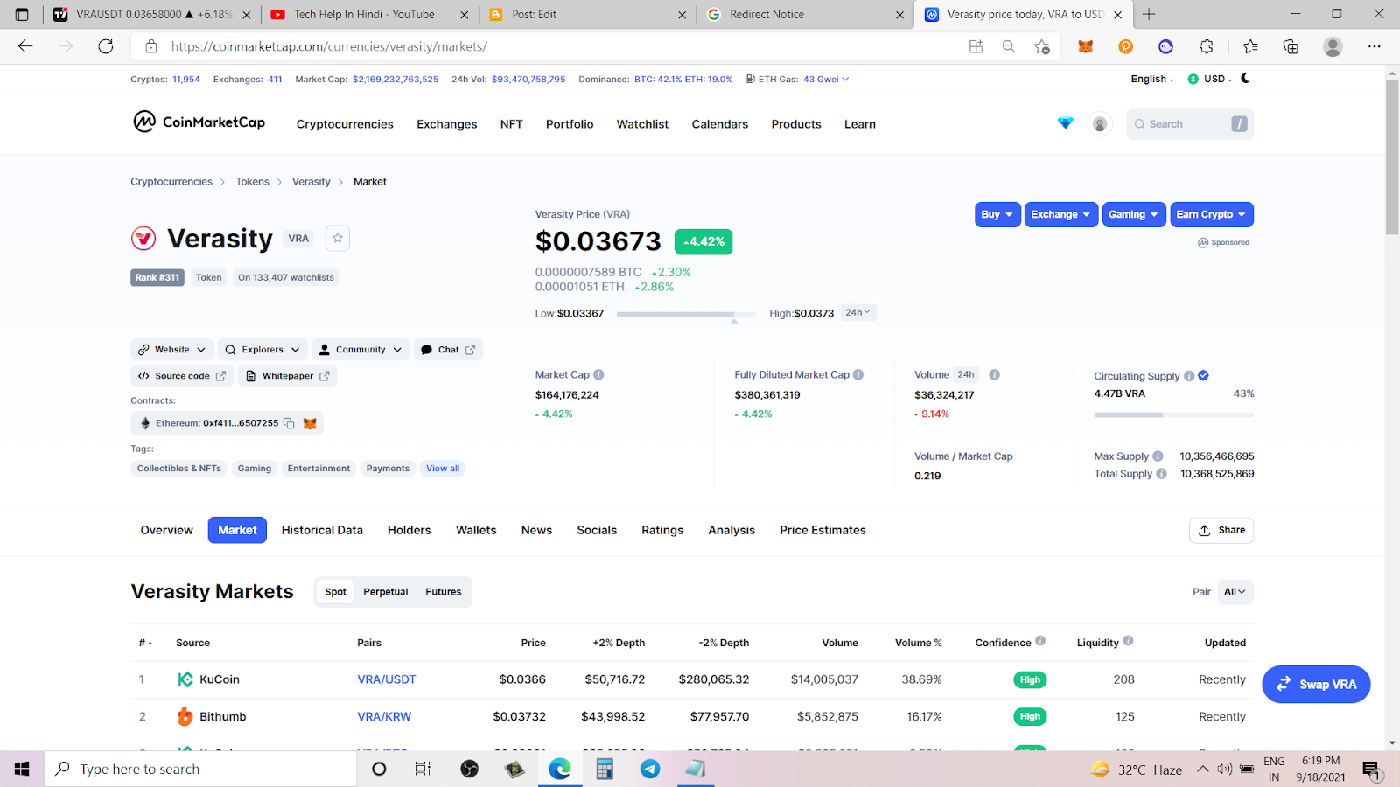Viewport: 1400px width, 787px height.
Task: Open the Buy dropdown
Action: click(x=997, y=214)
